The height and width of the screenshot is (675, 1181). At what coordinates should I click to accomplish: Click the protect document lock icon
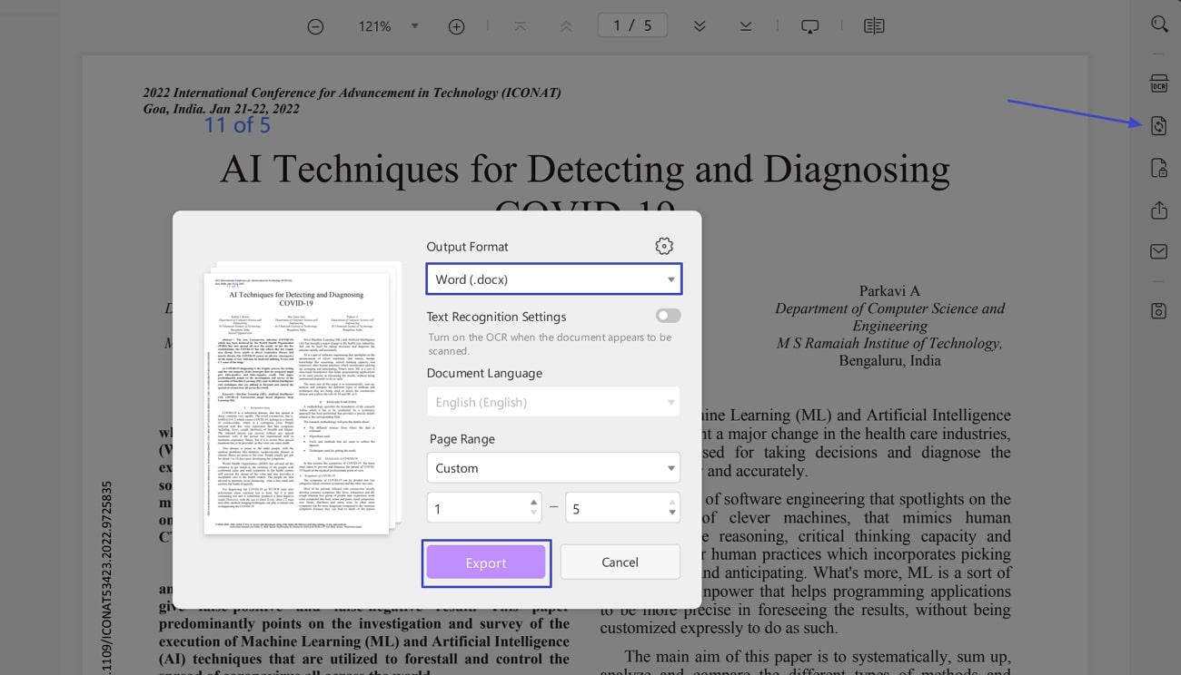coord(1159,168)
